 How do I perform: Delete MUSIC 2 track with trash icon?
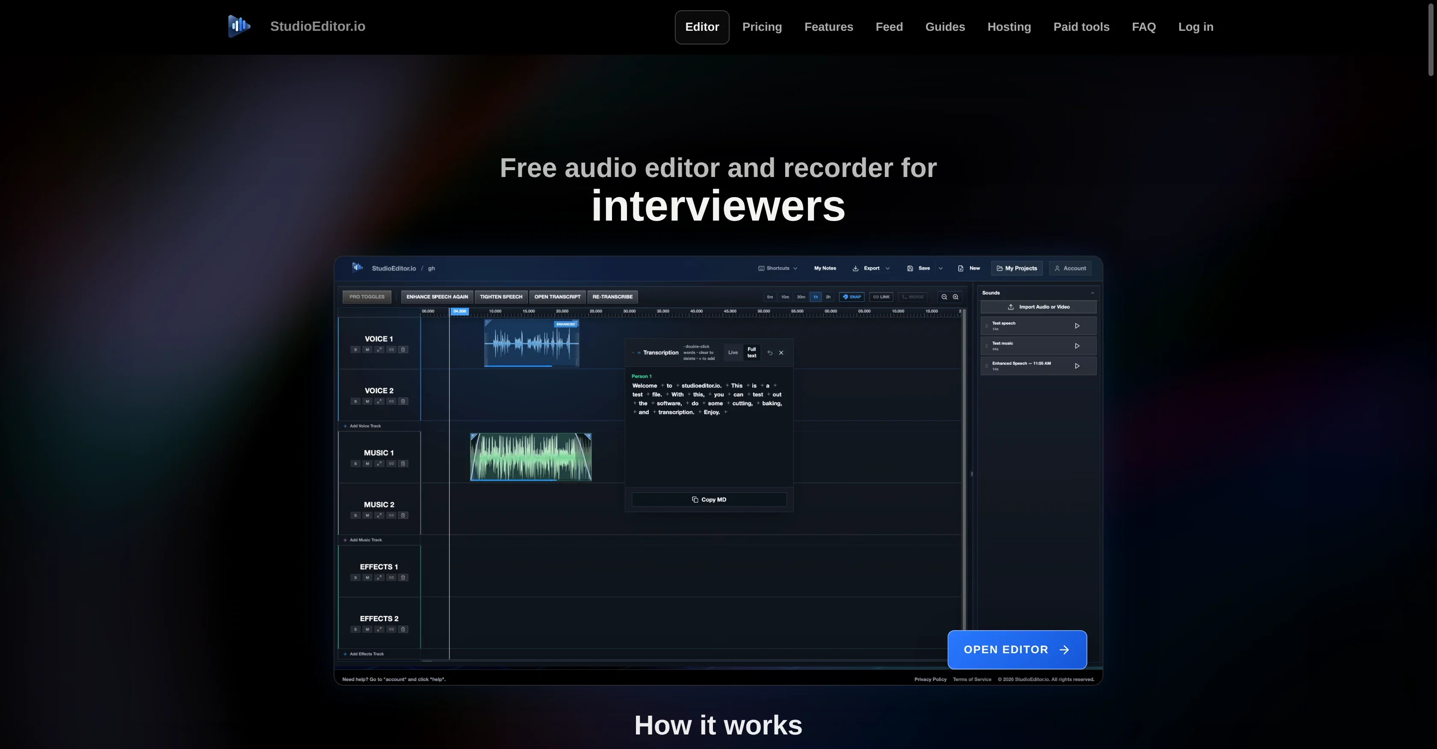pos(403,515)
